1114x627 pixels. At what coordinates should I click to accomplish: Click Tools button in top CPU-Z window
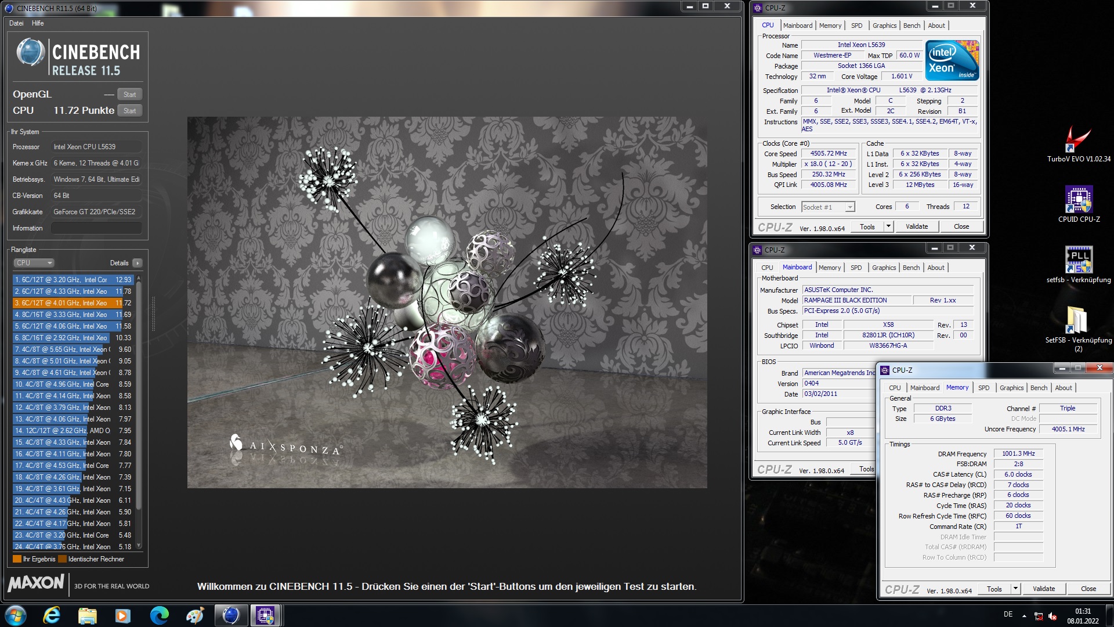pos(867,227)
